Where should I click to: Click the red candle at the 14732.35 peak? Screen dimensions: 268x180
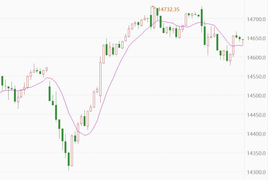click(x=154, y=18)
